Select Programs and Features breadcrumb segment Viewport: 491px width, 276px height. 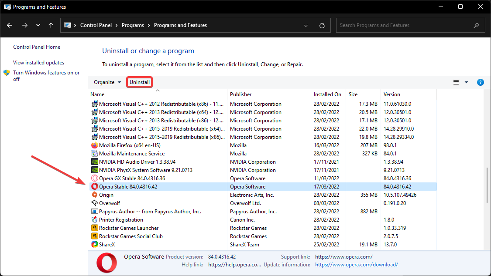pyautogui.click(x=180, y=25)
